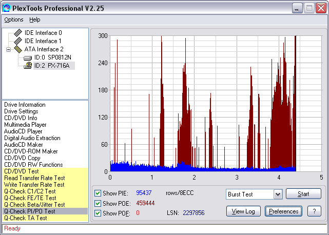
Task: Click the PIE value 95437
Action: [x=144, y=193]
